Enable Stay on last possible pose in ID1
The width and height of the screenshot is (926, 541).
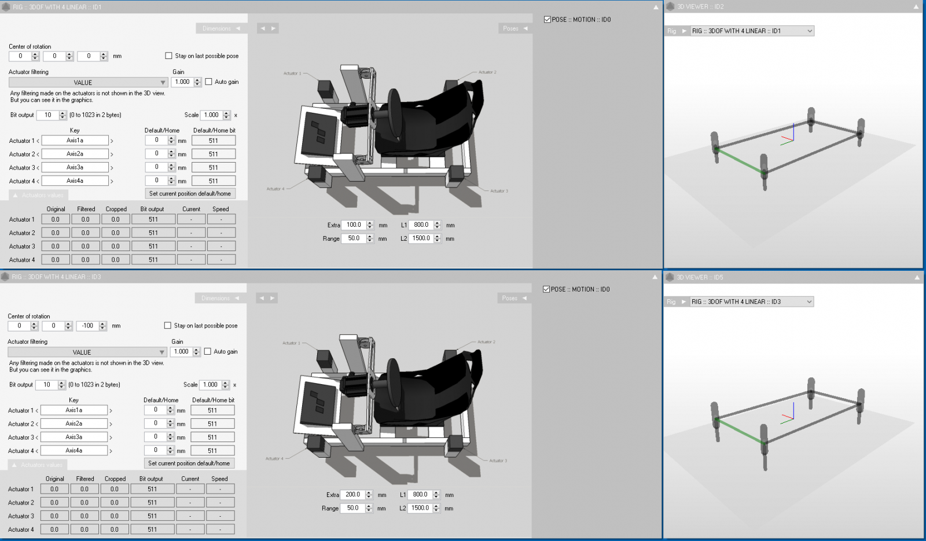click(168, 56)
